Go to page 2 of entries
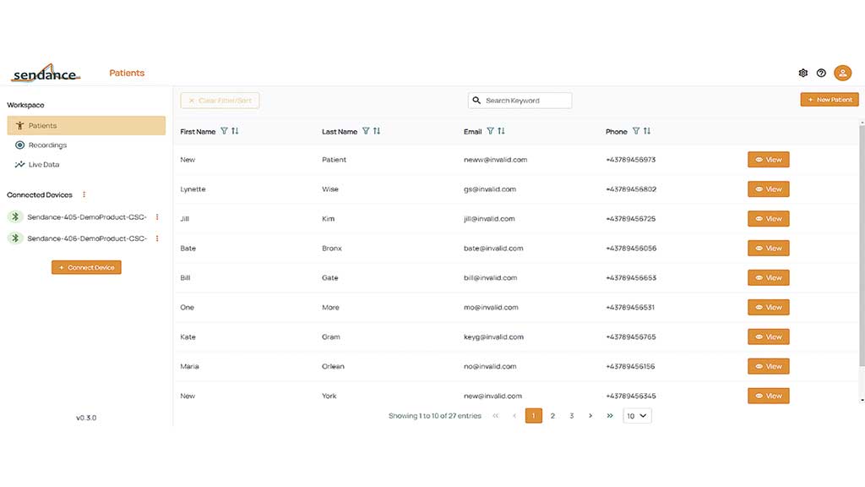The width and height of the screenshot is (865, 487). pos(552,416)
